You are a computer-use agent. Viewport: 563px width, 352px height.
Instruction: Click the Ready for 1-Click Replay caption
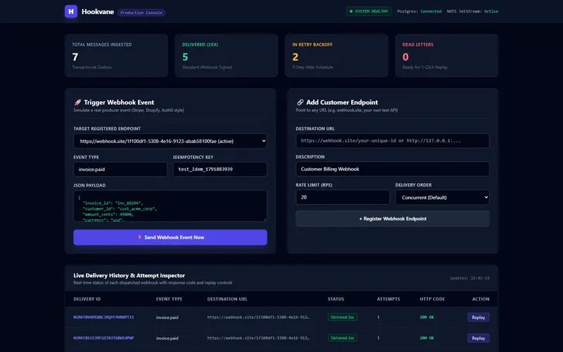coord(425,67)
